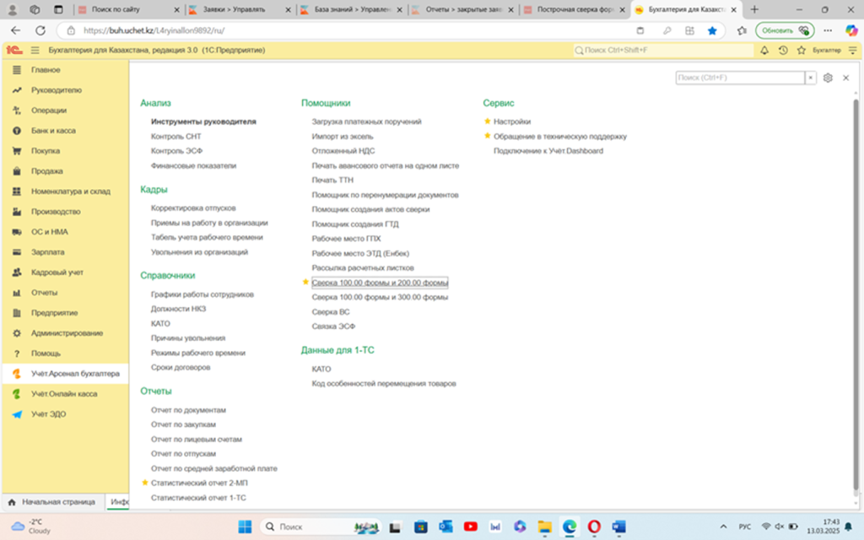Viewport: 864px width, 540px height.
Task: Open the hamburger main menu beside 1C logo
Action: pyautogui.click(x=35, y=51)
